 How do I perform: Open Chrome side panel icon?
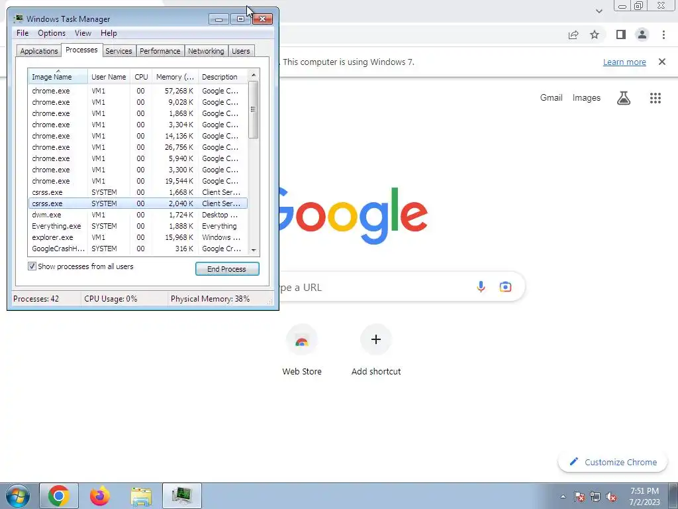click(x=621, y=34)
